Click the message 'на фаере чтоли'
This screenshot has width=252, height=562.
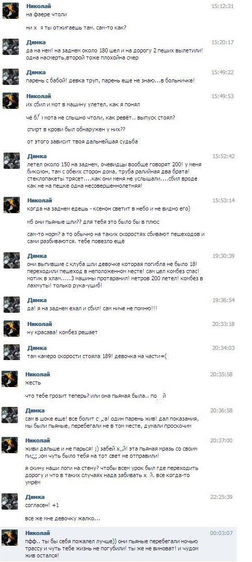point(47,15)
